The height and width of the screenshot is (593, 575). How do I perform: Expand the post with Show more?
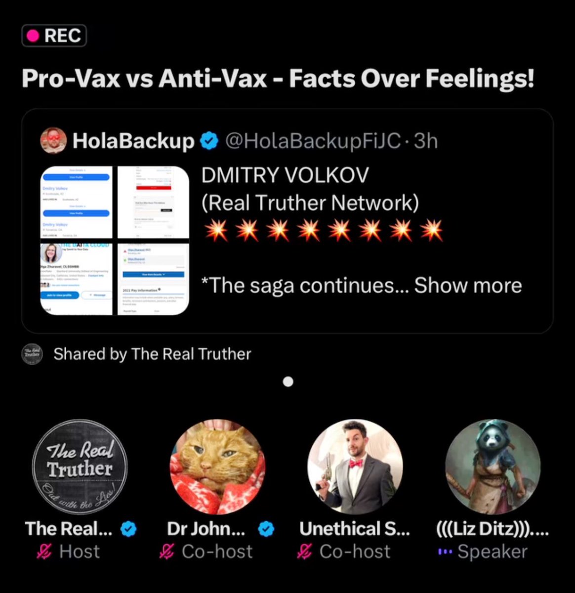pyautogui.click(x=468, y=285)
